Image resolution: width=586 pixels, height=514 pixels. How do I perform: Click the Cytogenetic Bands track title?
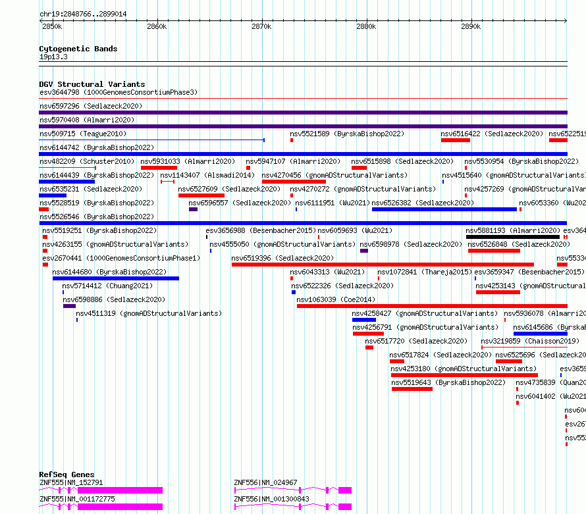point(78,49)
